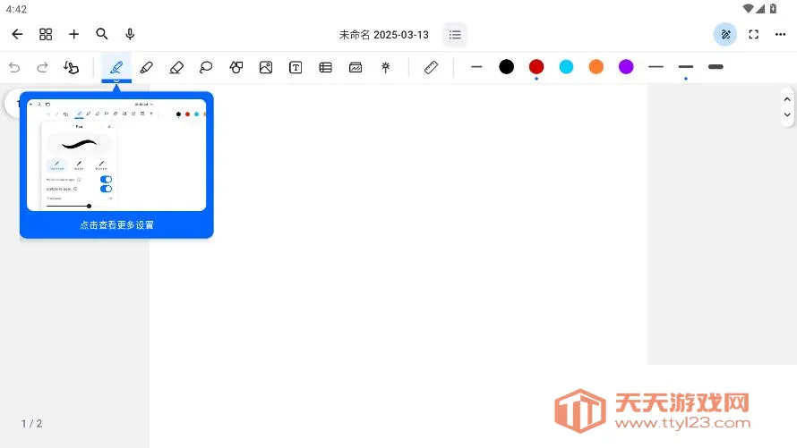Select the Shapes tool
Viewport: 797px width, 448px height.
[236, 67]
